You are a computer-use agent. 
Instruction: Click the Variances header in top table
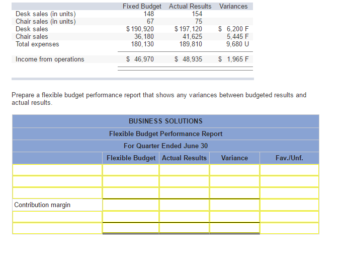tap(233, 7)
